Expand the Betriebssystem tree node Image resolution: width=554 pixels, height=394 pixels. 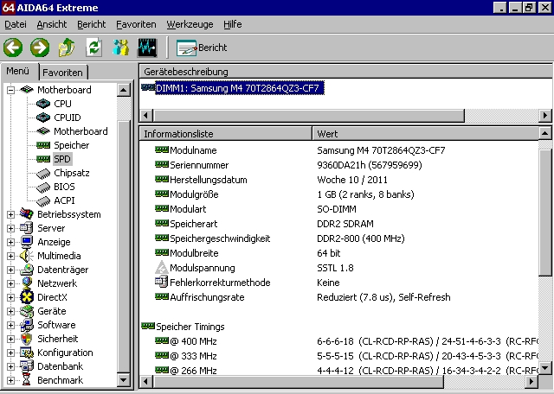pos(10,214)
